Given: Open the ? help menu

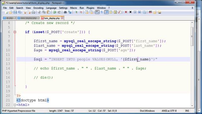Looking at the screenshot, I should click(x=109, y=8).
